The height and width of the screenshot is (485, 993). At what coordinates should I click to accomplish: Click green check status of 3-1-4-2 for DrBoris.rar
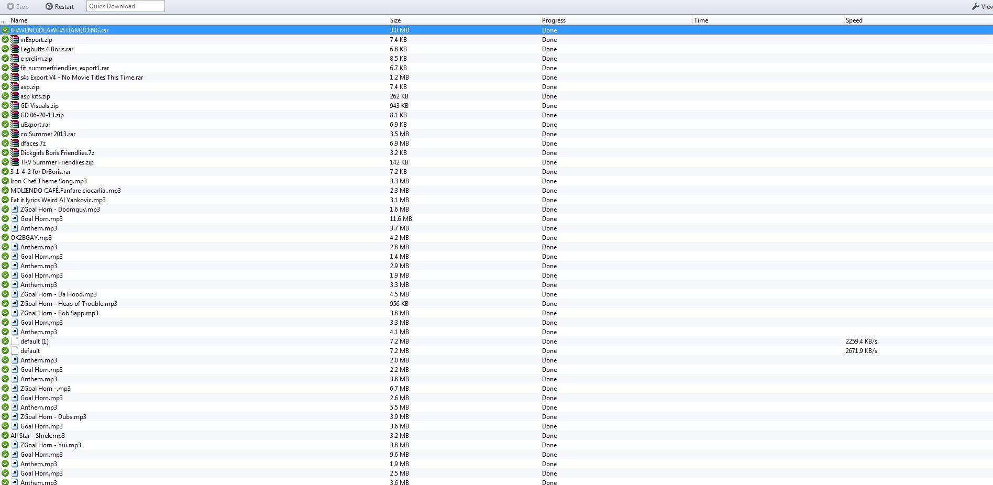(5, 172)
